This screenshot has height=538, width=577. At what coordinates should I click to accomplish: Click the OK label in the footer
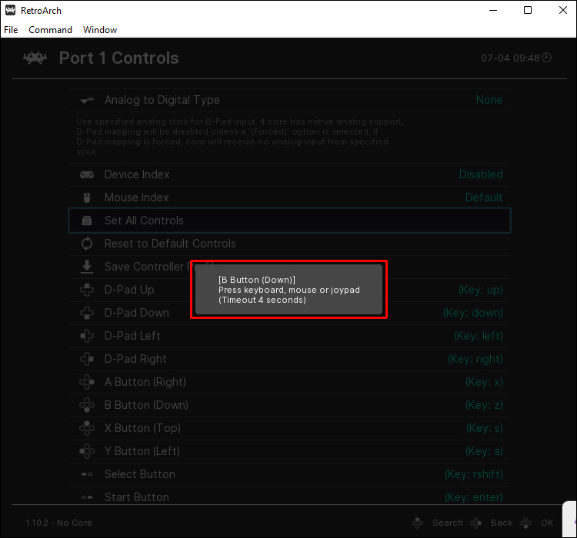point(547,523)
